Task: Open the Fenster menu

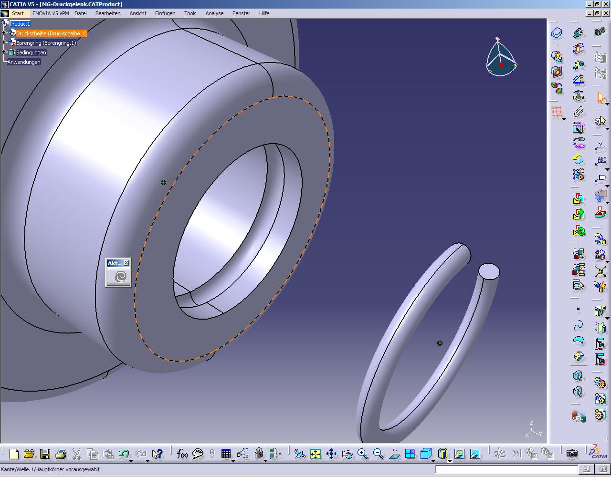Action: click(x=241, y=13)
